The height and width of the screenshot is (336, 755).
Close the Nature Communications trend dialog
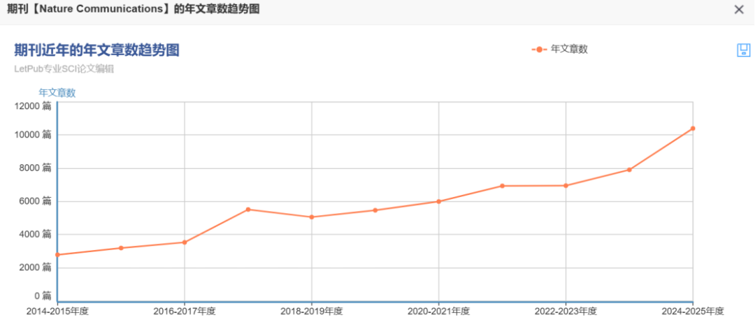pyautogui.click(x=739, y=10)
